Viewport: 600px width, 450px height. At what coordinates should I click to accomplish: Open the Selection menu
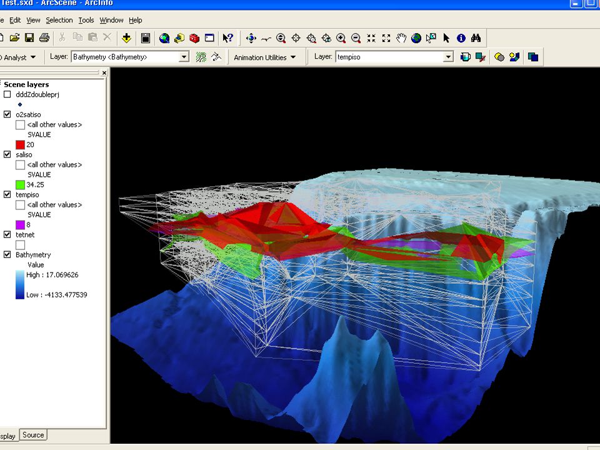[59, 20]
